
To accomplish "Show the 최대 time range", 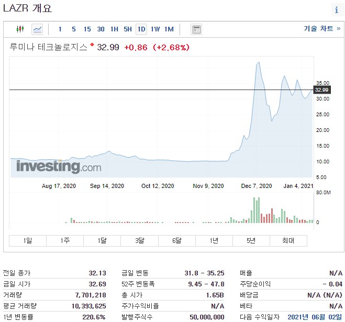I will [288, 240].
